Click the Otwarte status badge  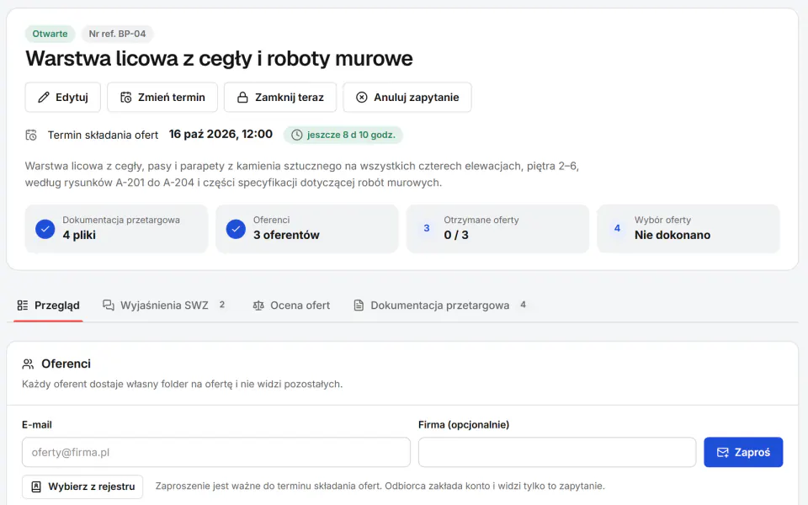click(50, 34)
